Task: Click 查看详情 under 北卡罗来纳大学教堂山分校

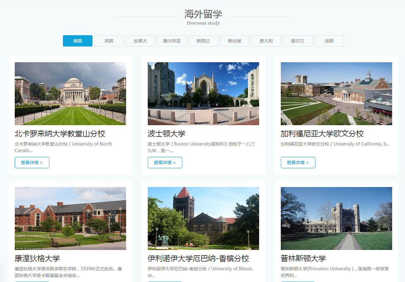Action: [32, 162]
